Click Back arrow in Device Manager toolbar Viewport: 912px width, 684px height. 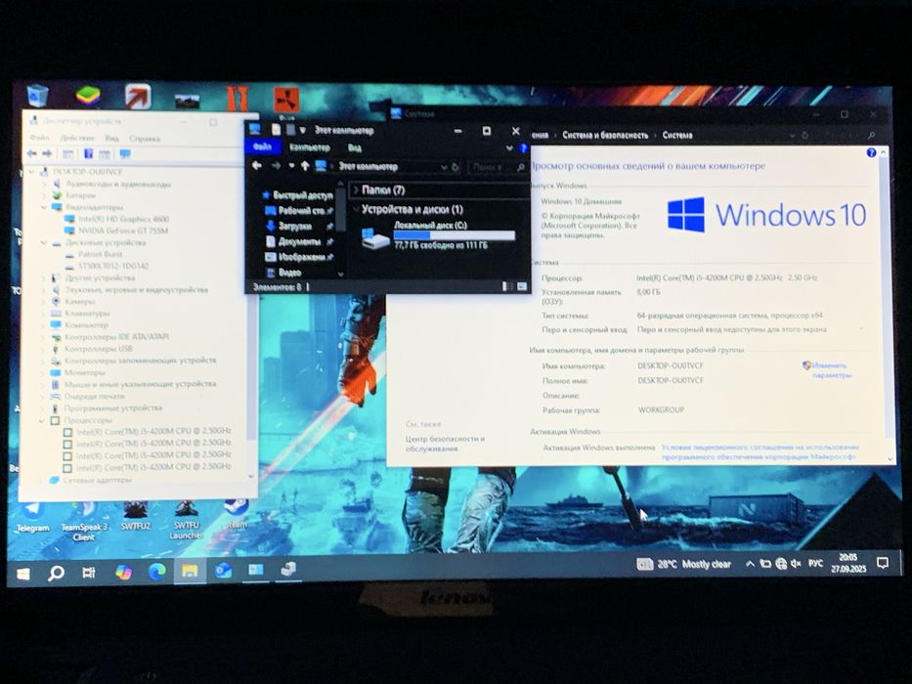coord(32,153)
